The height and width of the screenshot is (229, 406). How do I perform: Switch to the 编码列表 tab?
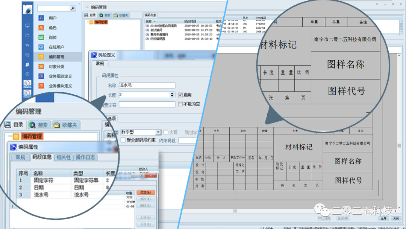(150, 15)
